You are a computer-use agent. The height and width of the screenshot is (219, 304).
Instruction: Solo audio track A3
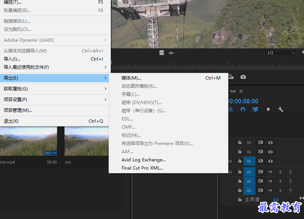(x=280, y=191)
